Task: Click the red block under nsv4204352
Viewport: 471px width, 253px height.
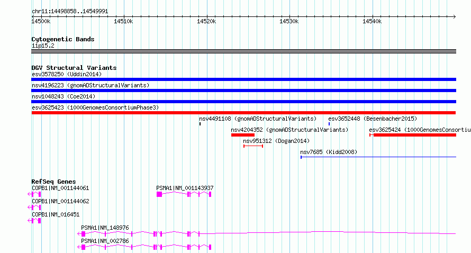Action: 243,135
